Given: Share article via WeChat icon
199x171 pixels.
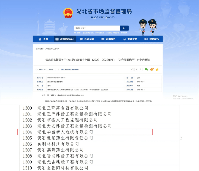Looking at the screenshot, I should click(147, 69).
